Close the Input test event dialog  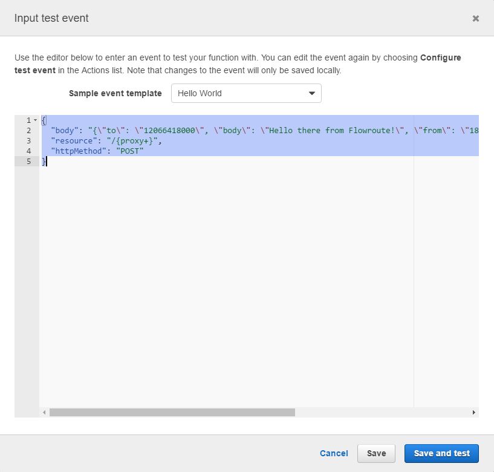pyautogui.click(x=476, y=19)
